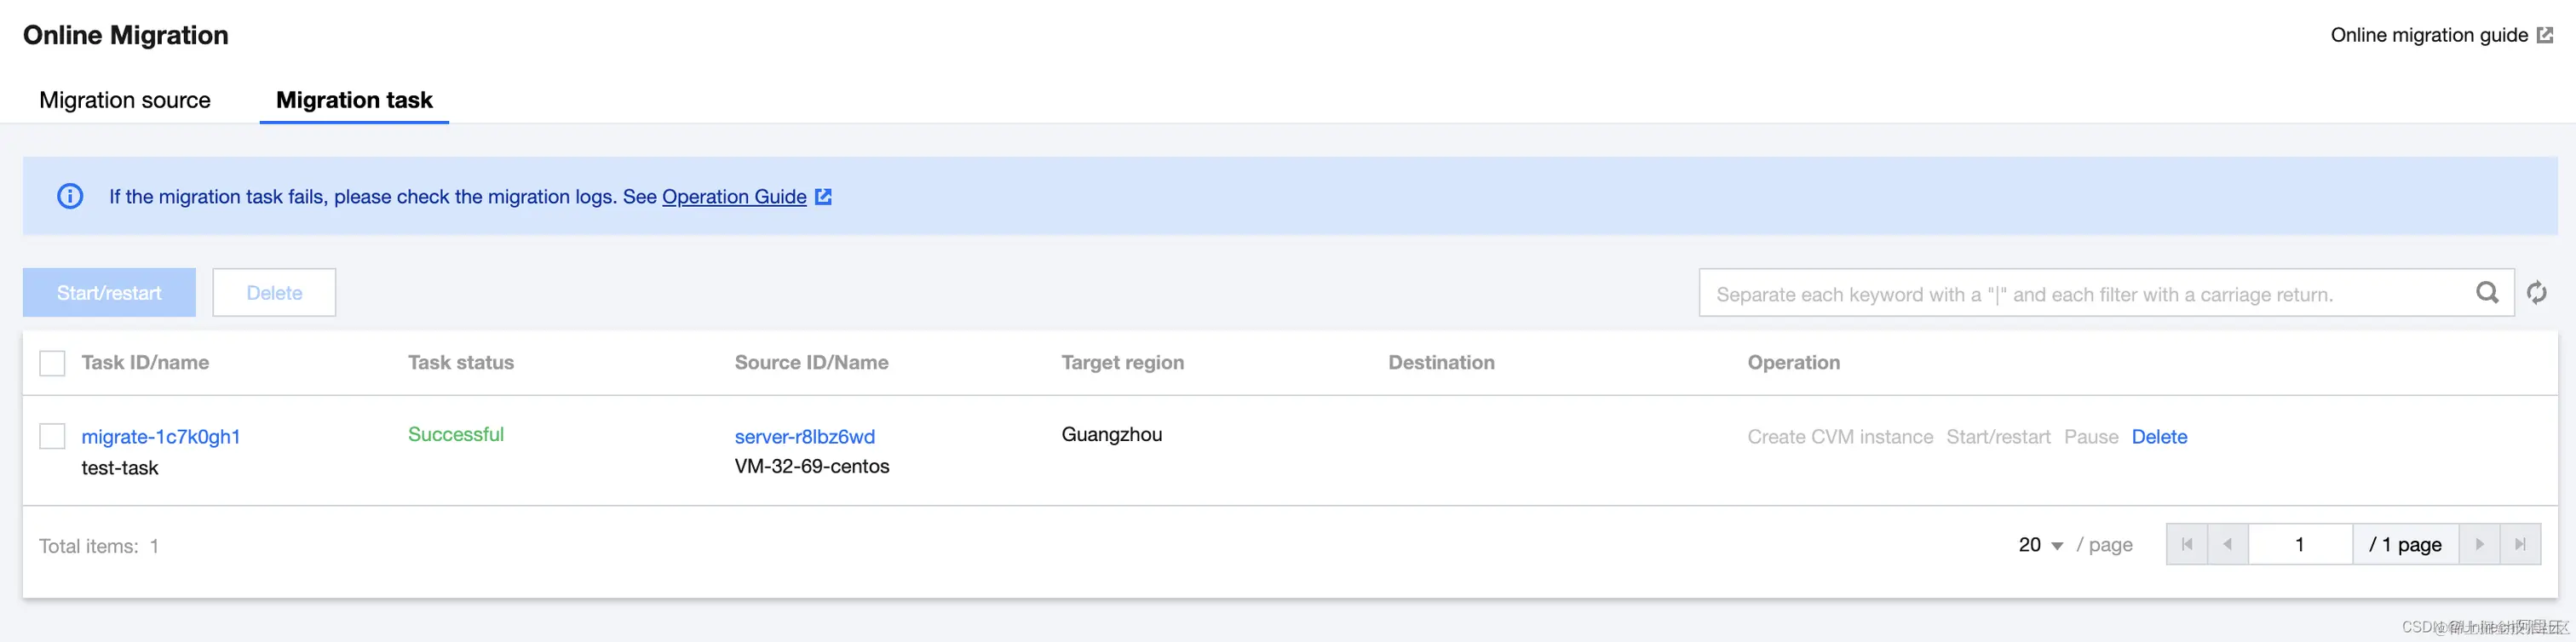The width and height of the screenshot is (2576, 642).
Task: Go to next page arrow icon
Action: coord(2479,544)
